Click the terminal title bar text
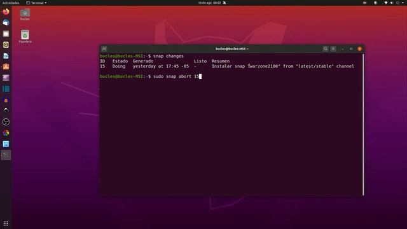 tap(232, 49)
